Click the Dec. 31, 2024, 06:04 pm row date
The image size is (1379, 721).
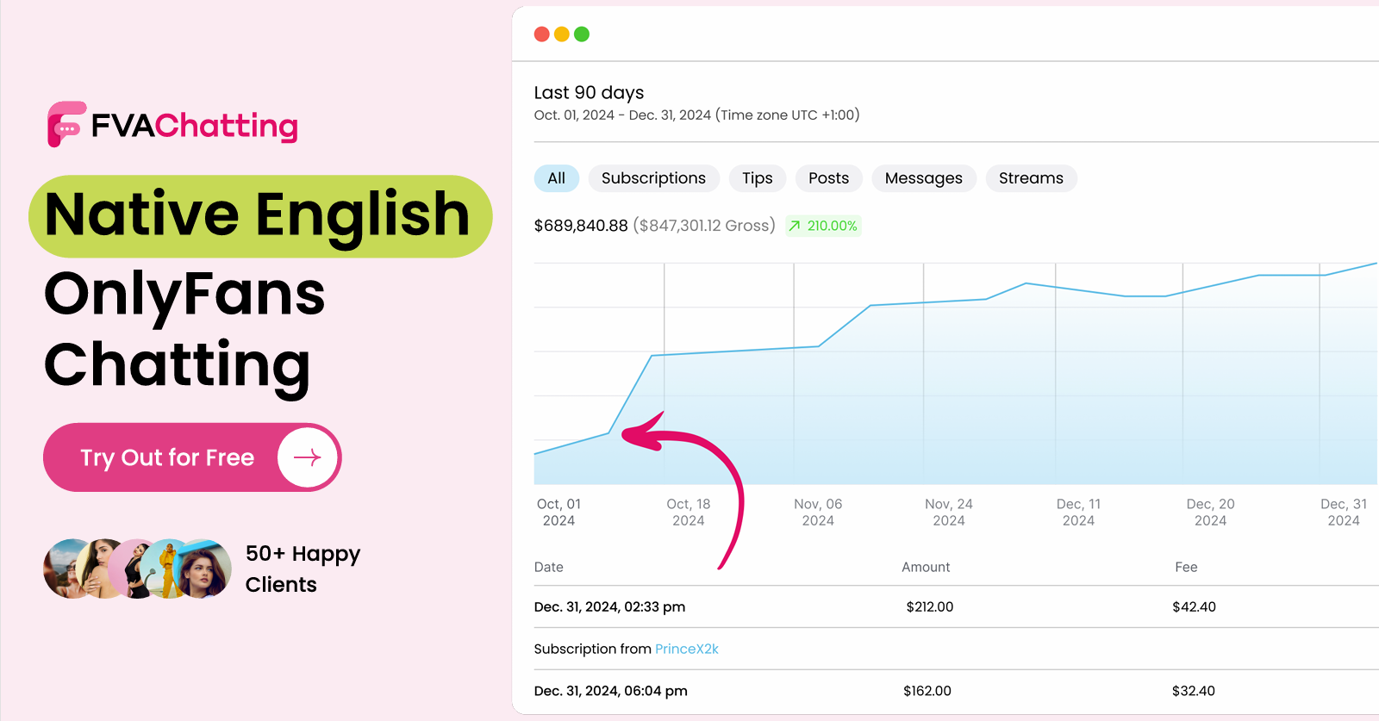coord(610,691)
